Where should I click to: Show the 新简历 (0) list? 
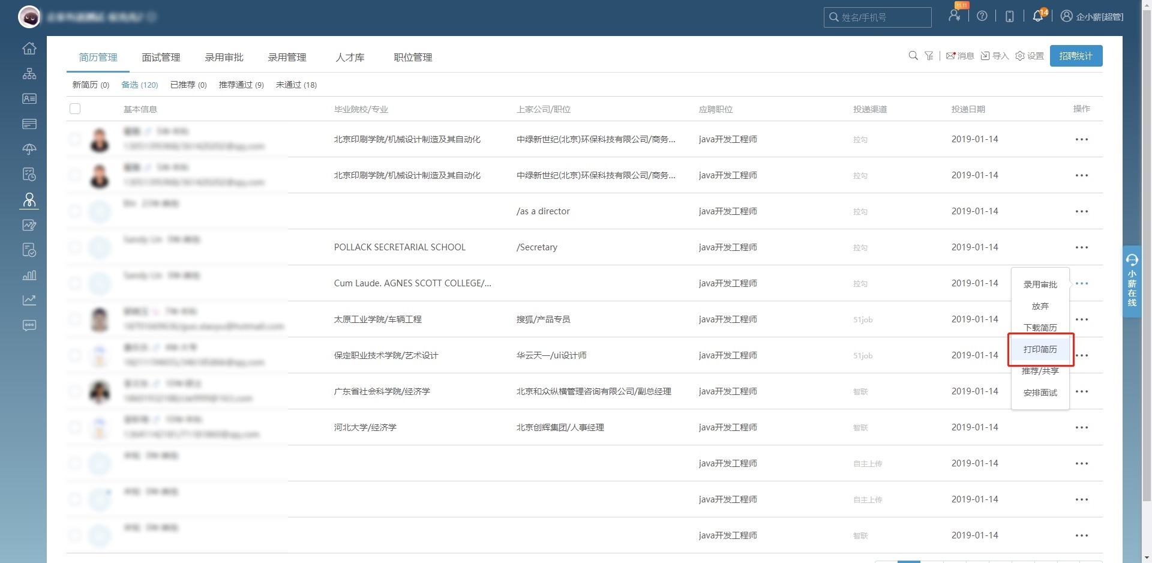[91, 85]
